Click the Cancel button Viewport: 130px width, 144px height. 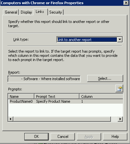[x=63, y=137]
